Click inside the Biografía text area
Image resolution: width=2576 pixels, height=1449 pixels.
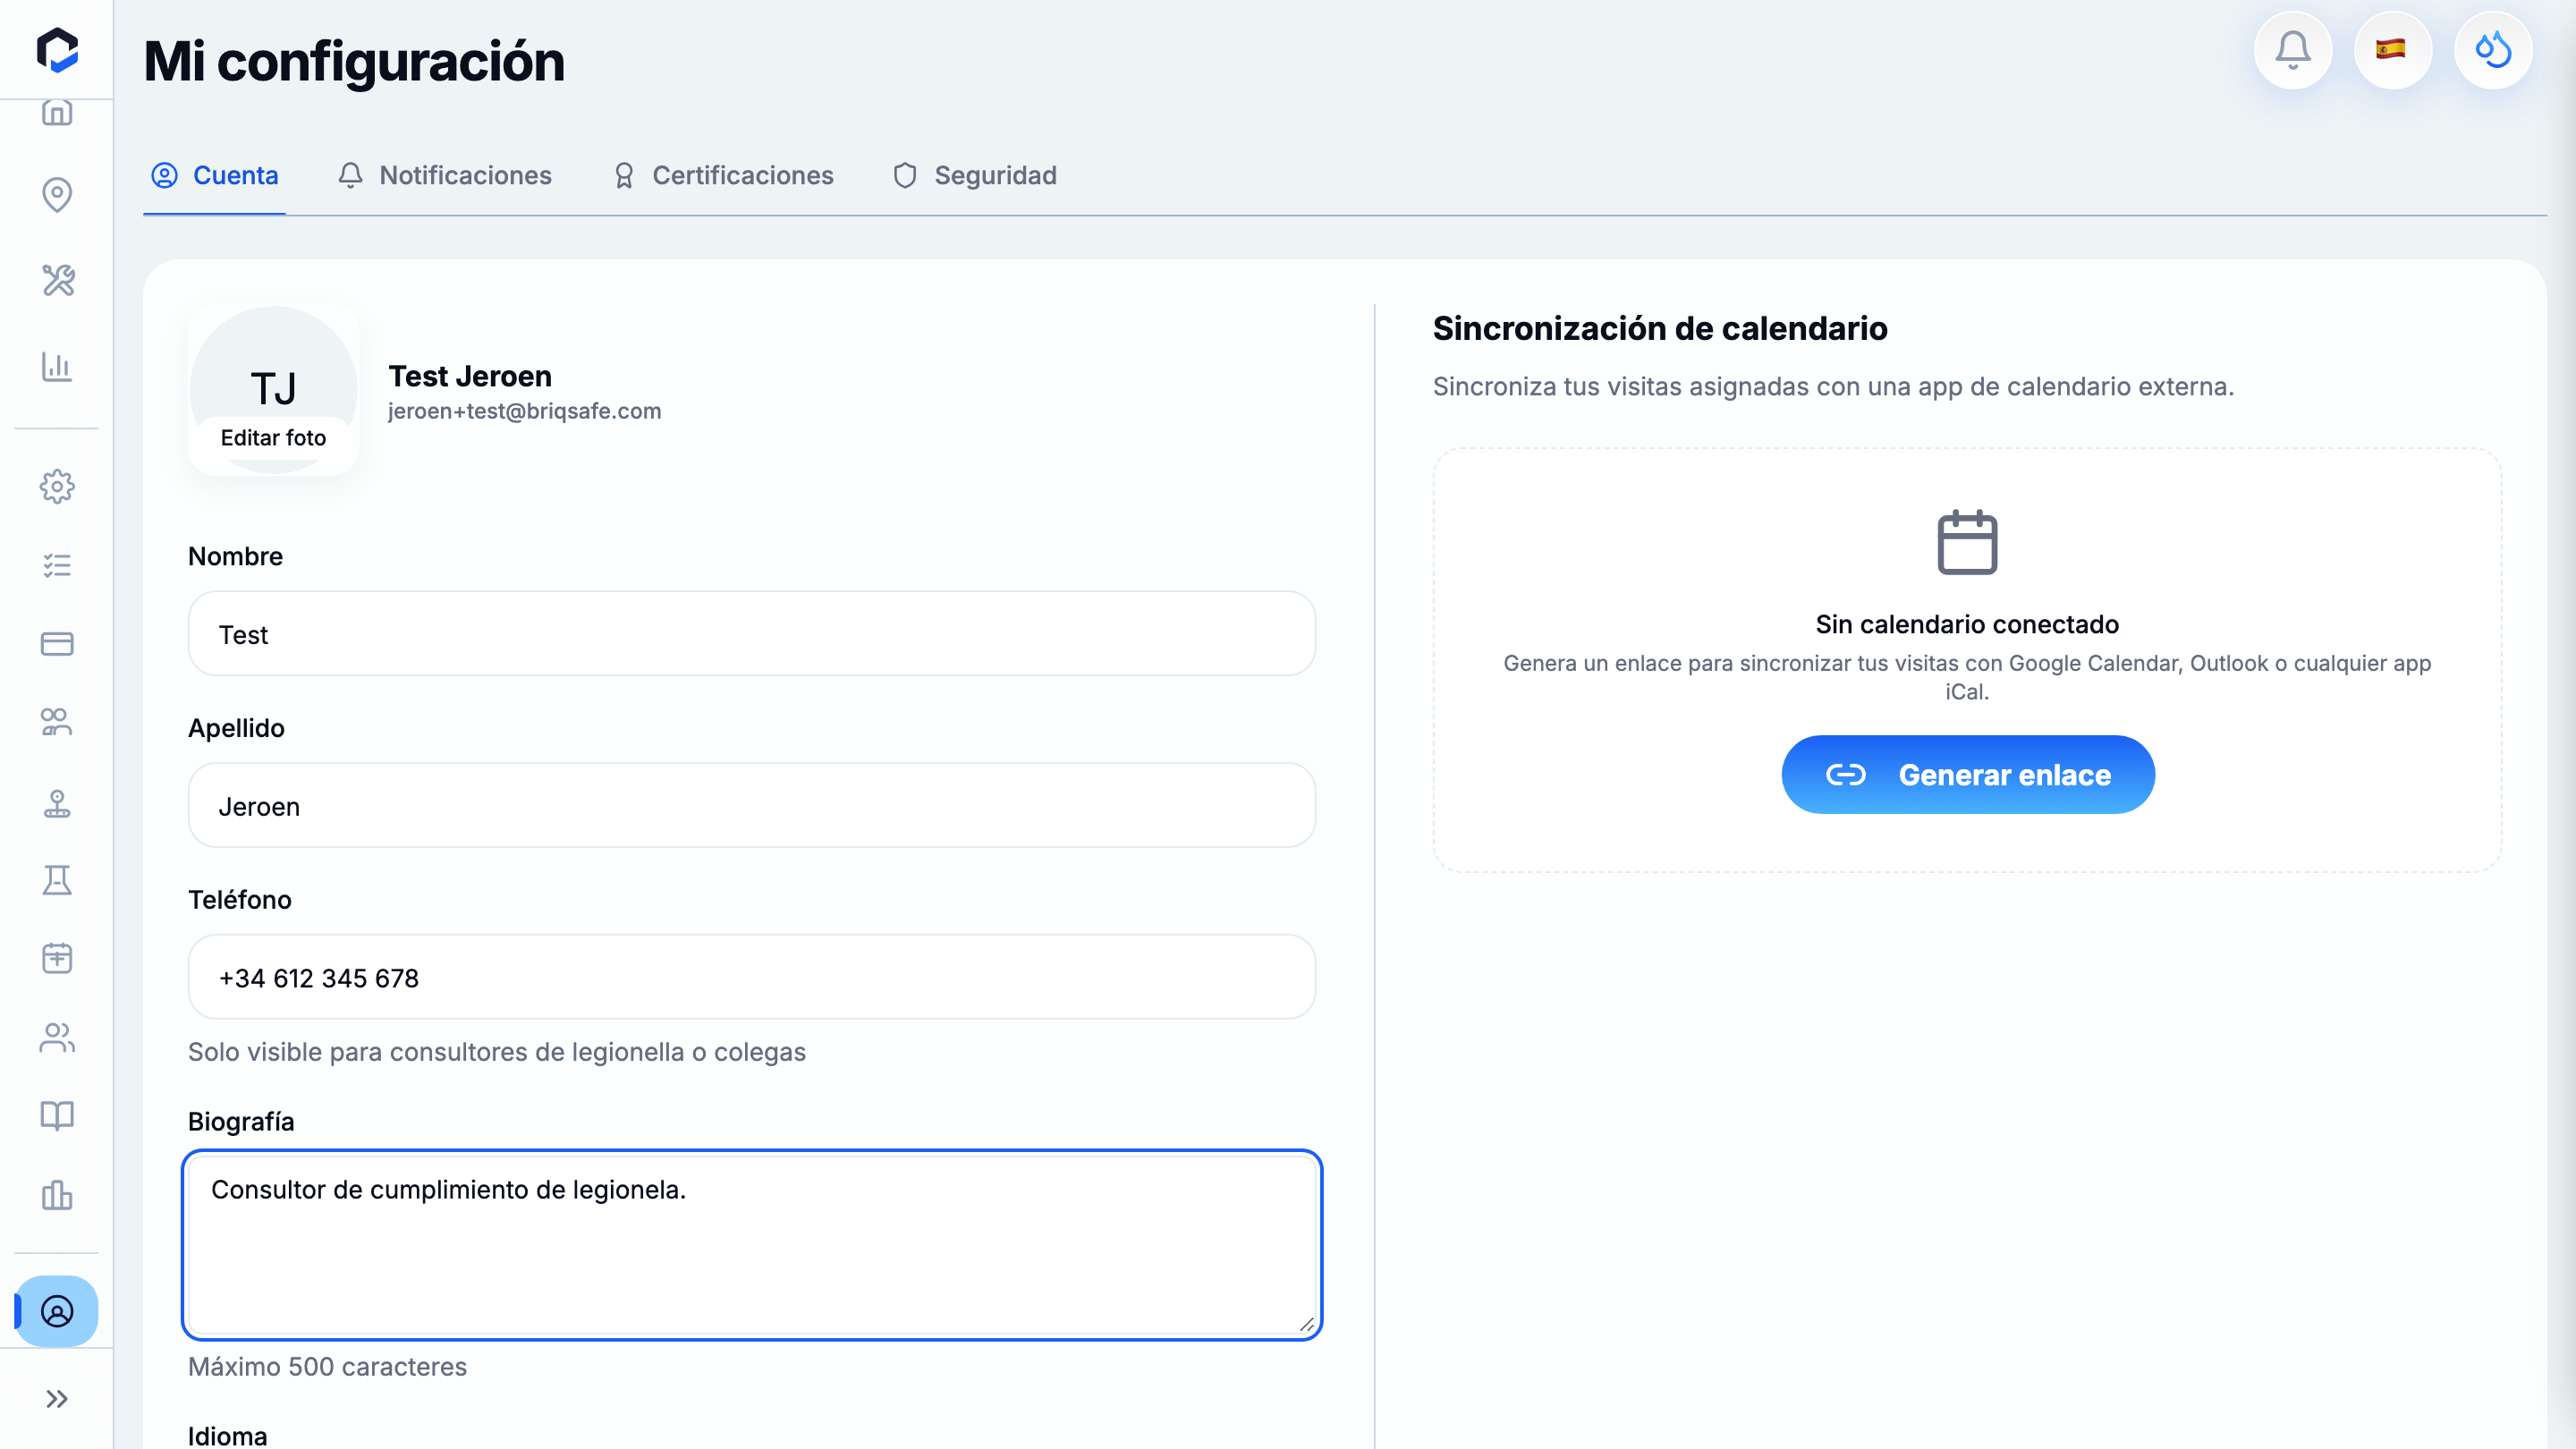click(x=752, y=1245)
